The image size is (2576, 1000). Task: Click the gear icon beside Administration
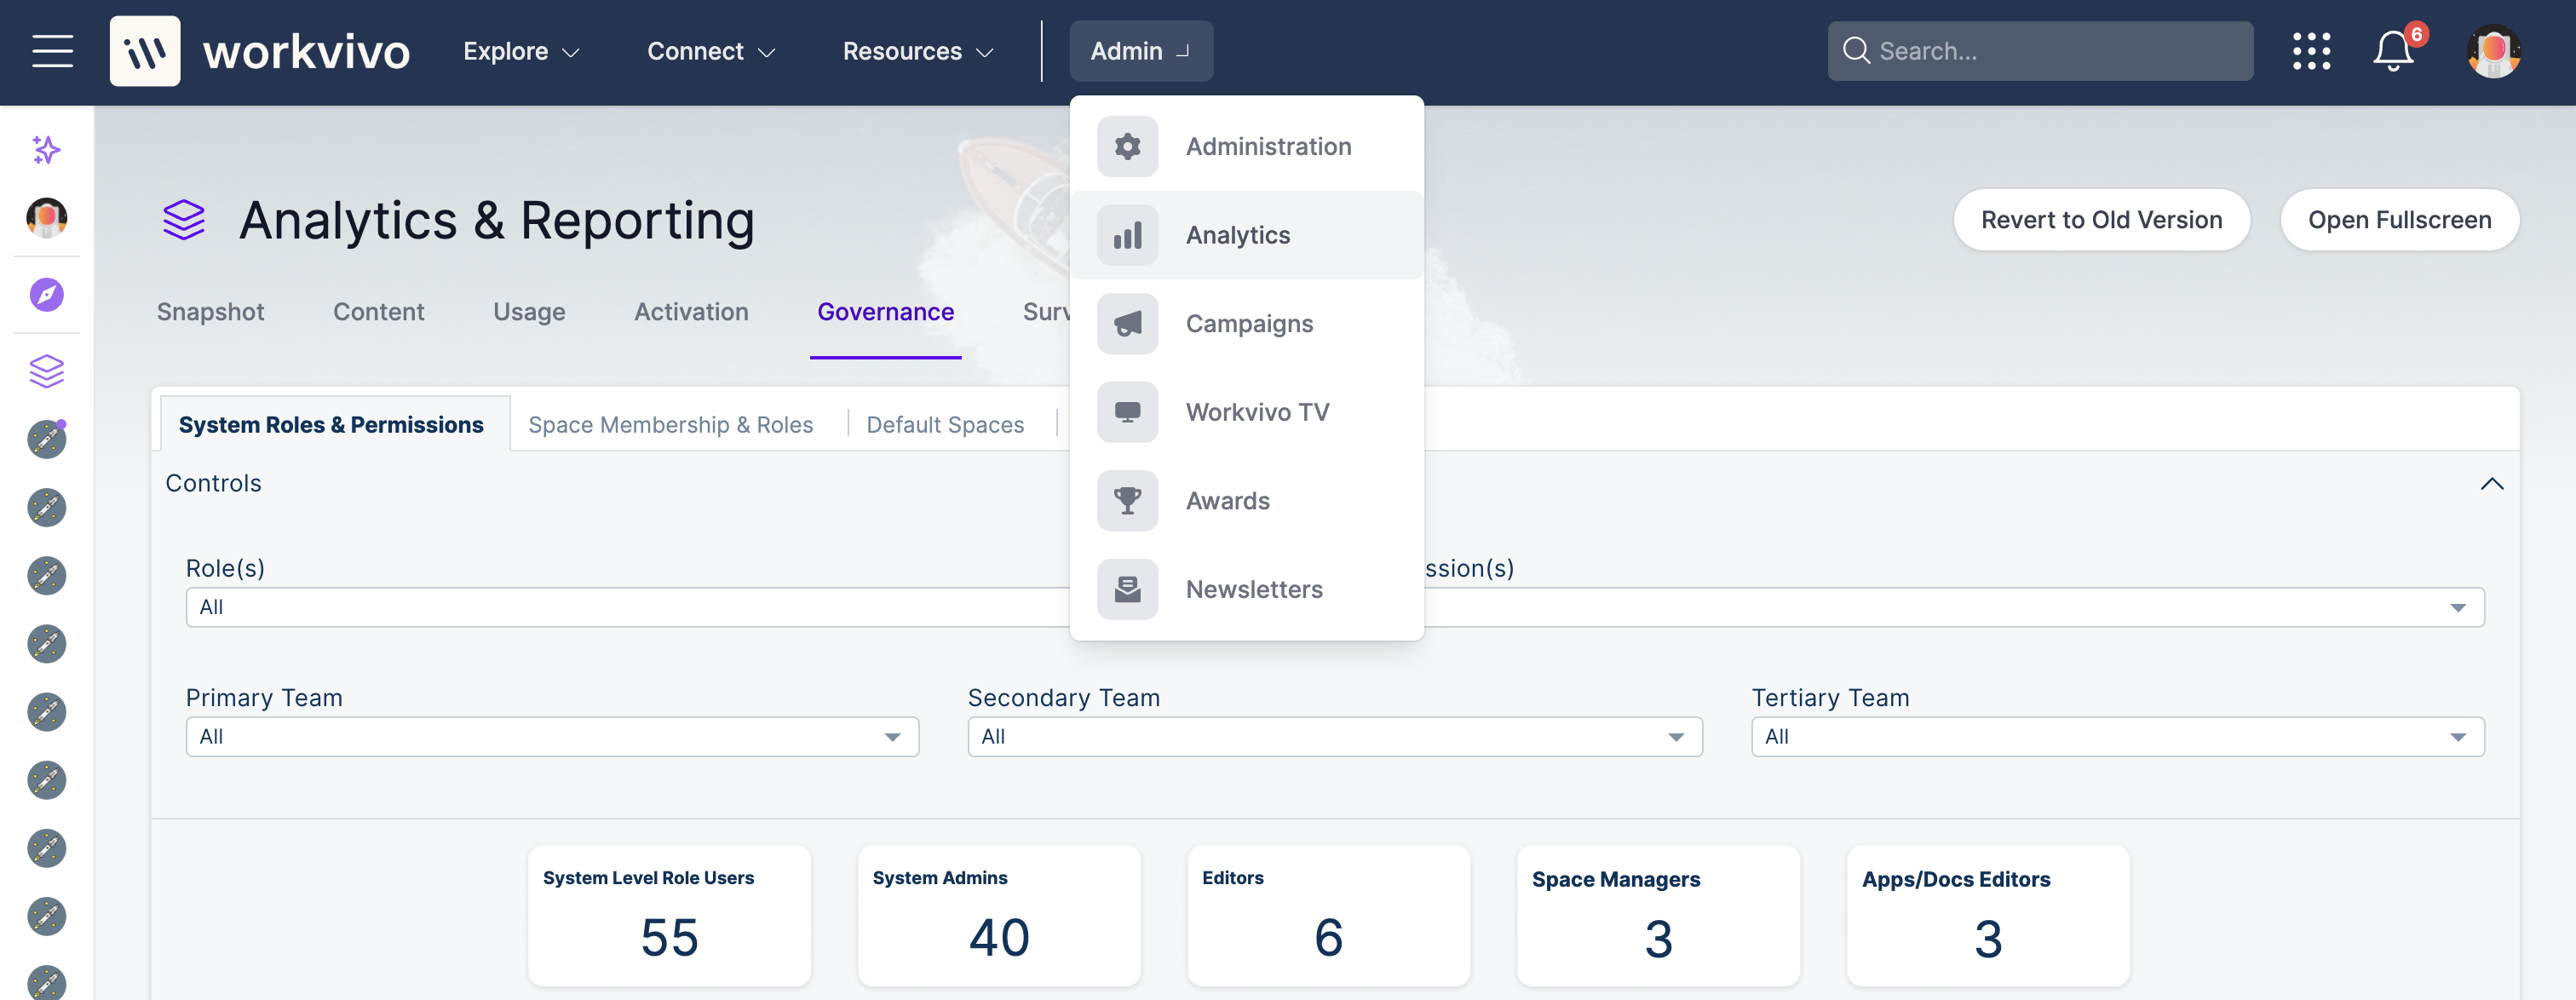tap(1127, 147)
